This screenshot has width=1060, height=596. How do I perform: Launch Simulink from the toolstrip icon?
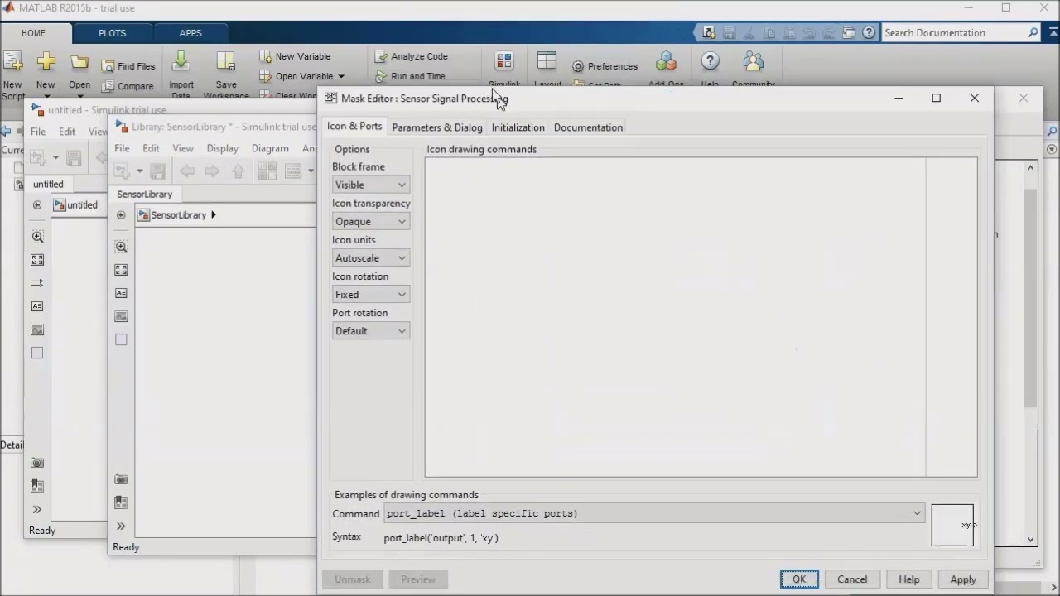click(x=503, y=62)
